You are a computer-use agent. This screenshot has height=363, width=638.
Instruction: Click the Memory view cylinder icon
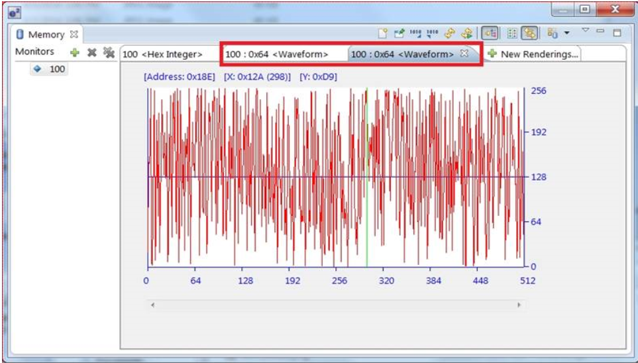coord(20,34)
